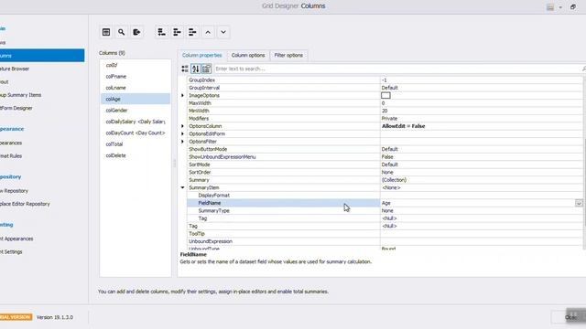Open the Column properties tab
This screenshot has width=586, height=329.
[x=201, y=55]
